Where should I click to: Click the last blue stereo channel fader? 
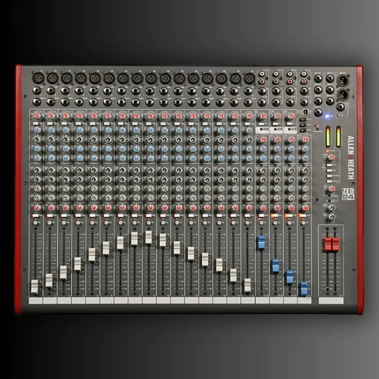coord(304,288)
